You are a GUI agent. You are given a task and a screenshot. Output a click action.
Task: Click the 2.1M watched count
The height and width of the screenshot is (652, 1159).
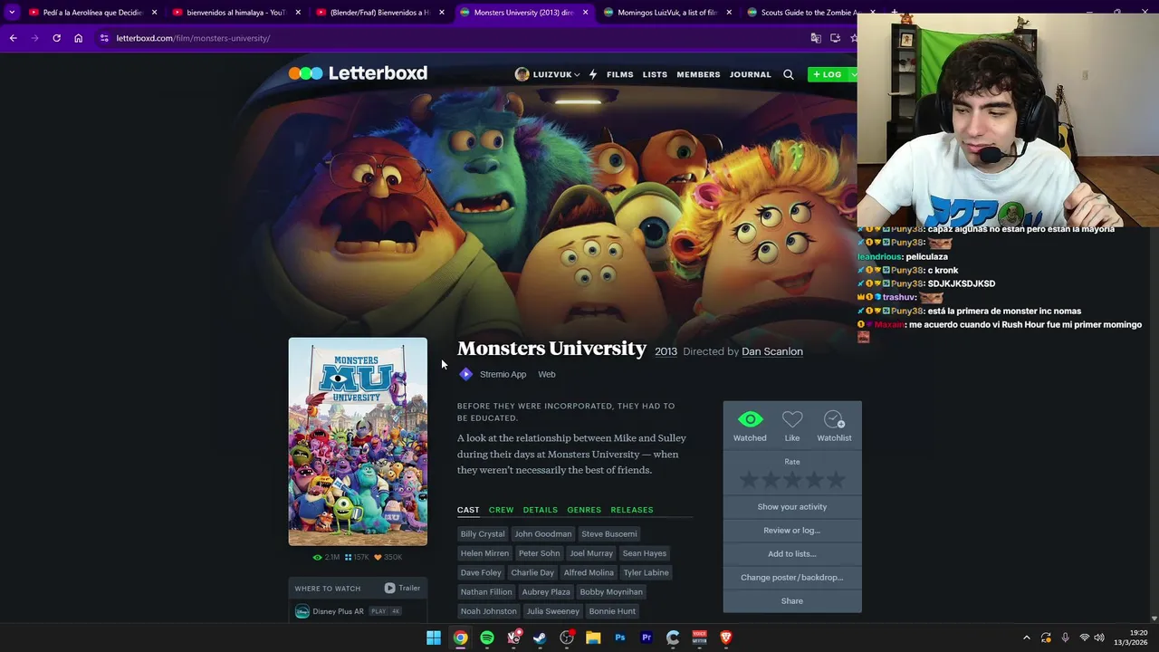pyautogui.click(x=326, y=557)
